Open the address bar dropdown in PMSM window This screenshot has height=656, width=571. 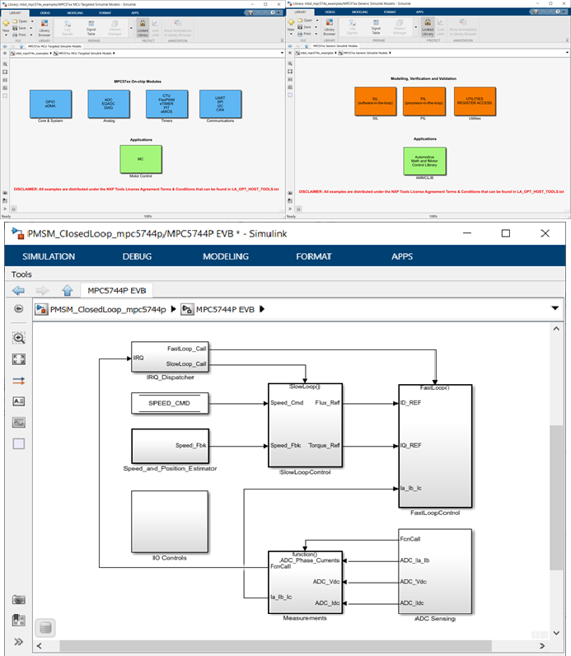[555, 308]
